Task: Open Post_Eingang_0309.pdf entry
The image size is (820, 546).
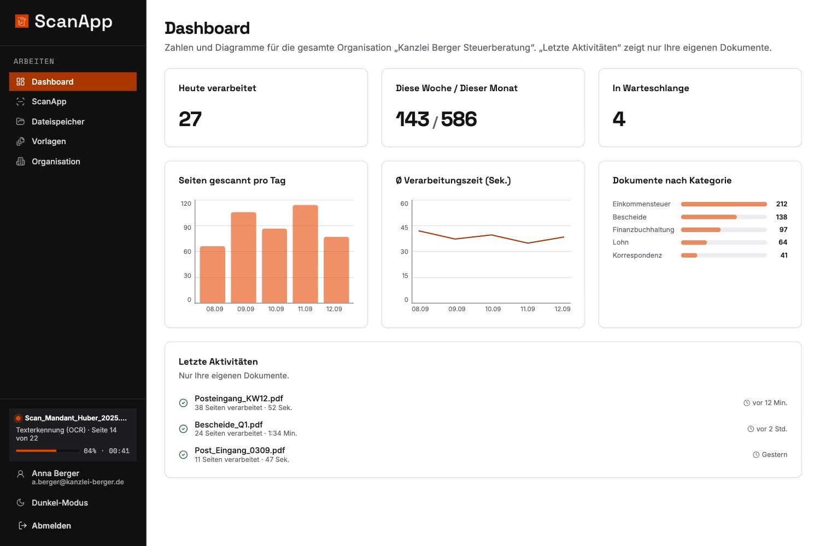Action: [240, 450]
